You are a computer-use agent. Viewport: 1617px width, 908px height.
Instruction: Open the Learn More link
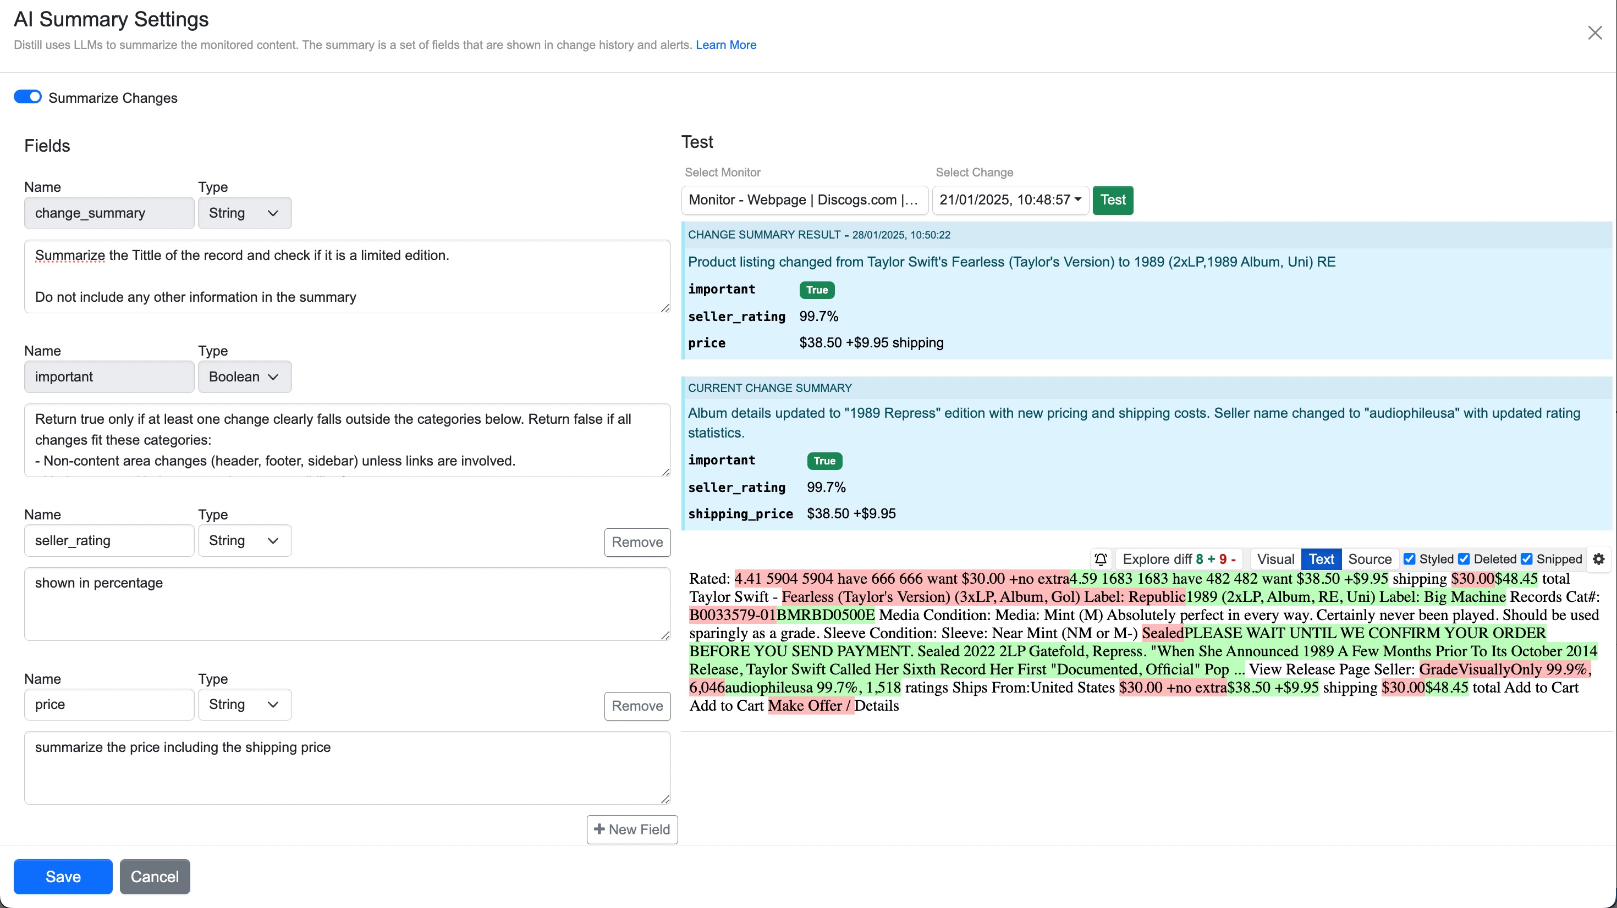725,45
